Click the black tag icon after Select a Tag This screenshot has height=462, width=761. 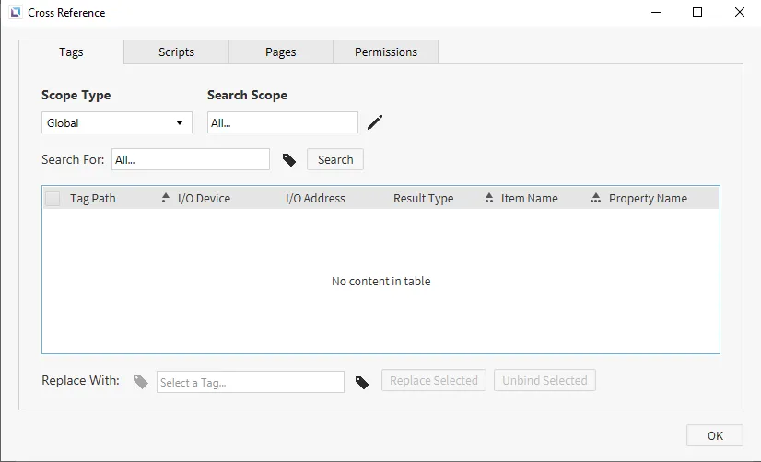[x=362, y=382]
